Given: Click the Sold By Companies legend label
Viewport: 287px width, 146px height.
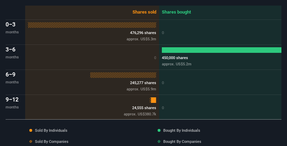Looking at the screenshot, I should click(x=52, y=141).
